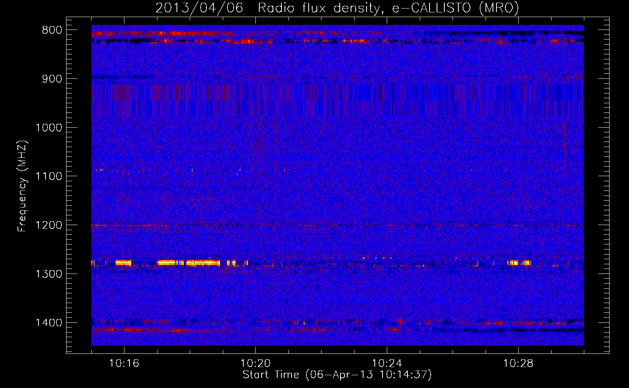The width and height of the screenshot is (629, 388).
Task: Click the yellow burst near 1280 MHz at 10:28
Action: tap(519, 263)
